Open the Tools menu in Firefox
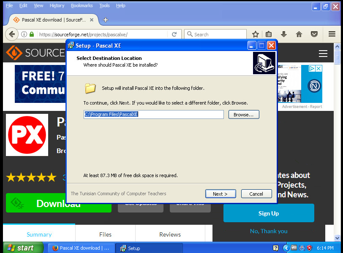Image resolution: width=343 pixels, height=253 pixels. (104, 5)
